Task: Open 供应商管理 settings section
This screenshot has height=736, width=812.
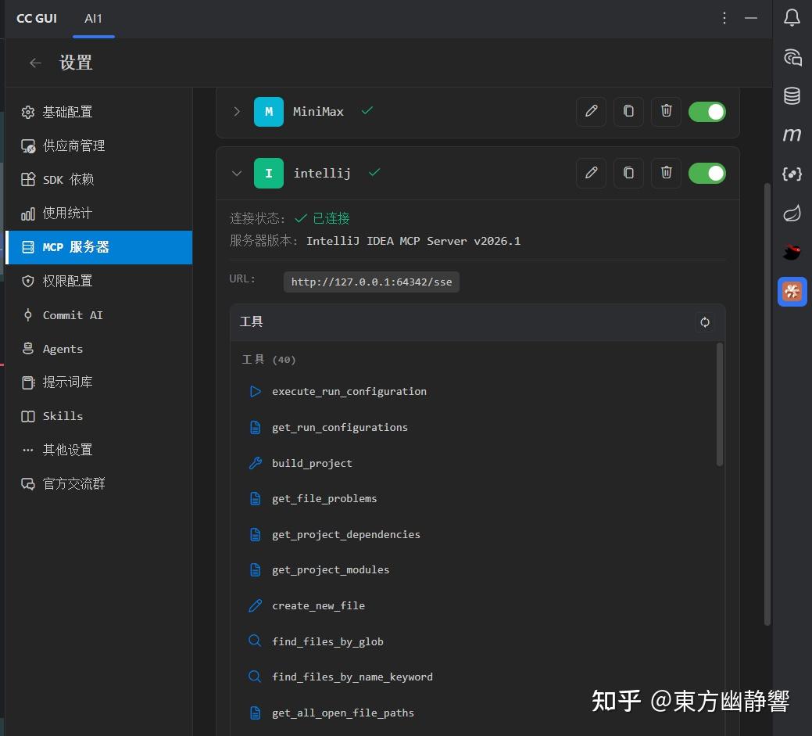Action: pos(99,145)
